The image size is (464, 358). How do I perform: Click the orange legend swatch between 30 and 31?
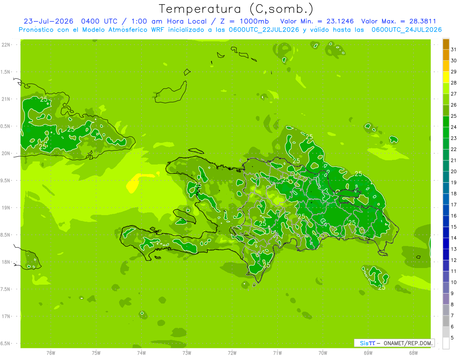click(446, 55)
